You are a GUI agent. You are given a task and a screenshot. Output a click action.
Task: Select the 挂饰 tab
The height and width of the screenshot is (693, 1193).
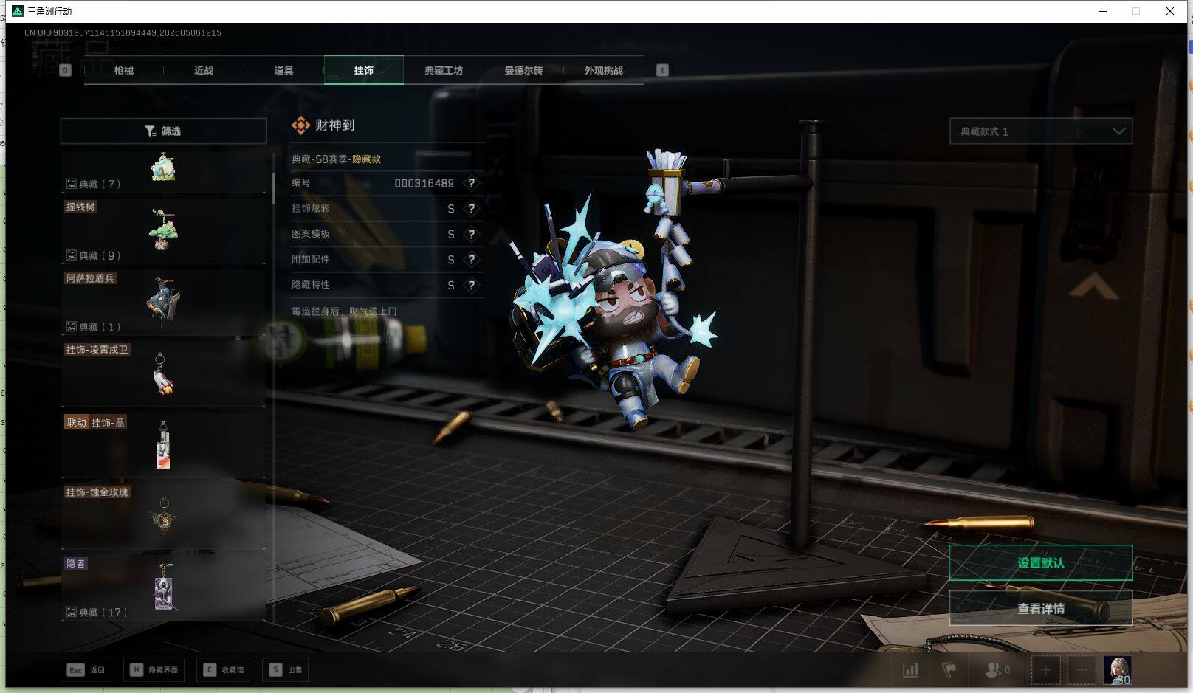(x=364, y=70)
